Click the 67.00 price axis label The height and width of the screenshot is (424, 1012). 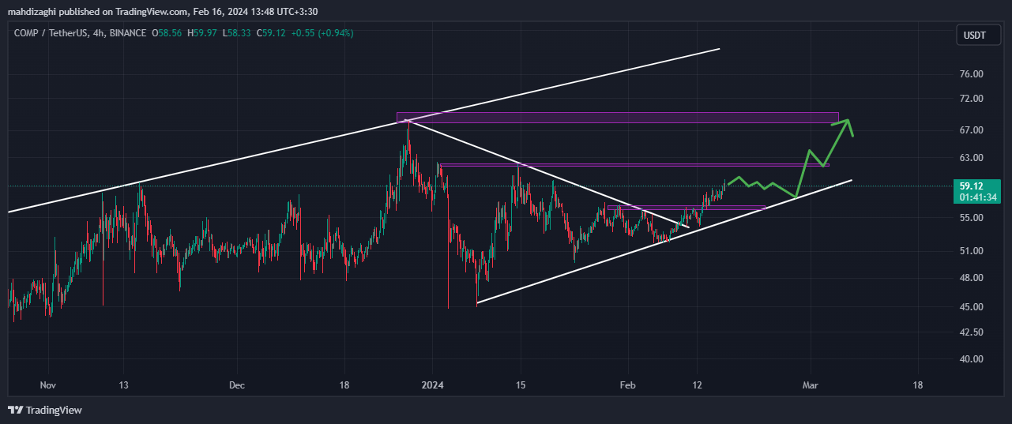point(970,129)
